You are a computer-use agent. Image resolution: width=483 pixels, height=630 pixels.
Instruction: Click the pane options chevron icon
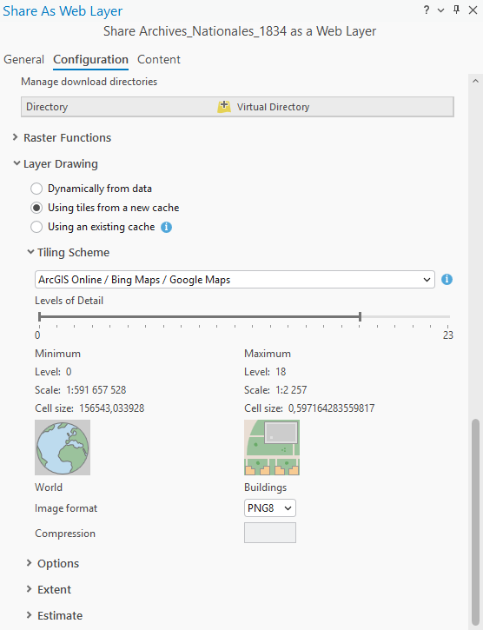(440, 10)
